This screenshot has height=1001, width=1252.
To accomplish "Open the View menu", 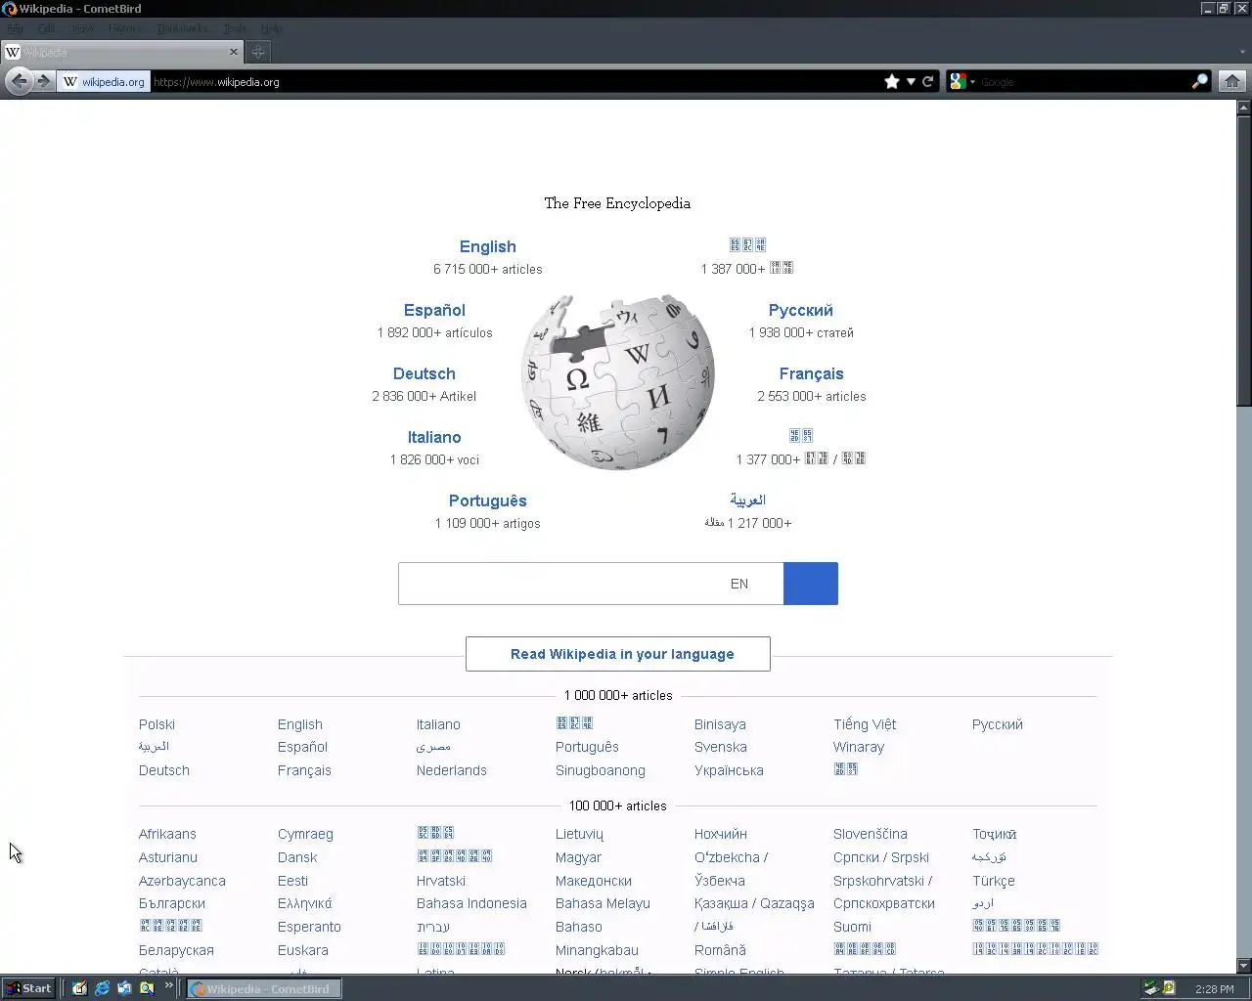I will click(x=82, y=28).
